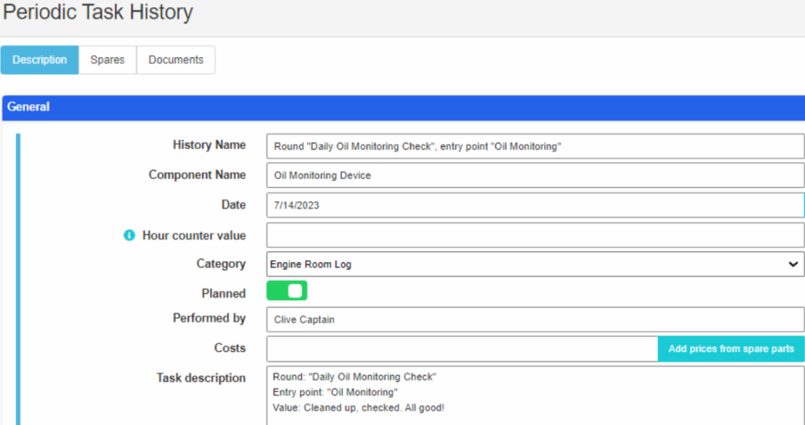Click the Component Name label
The width and height of the screenshot is (805, 425).
click(x=197, y=175)
